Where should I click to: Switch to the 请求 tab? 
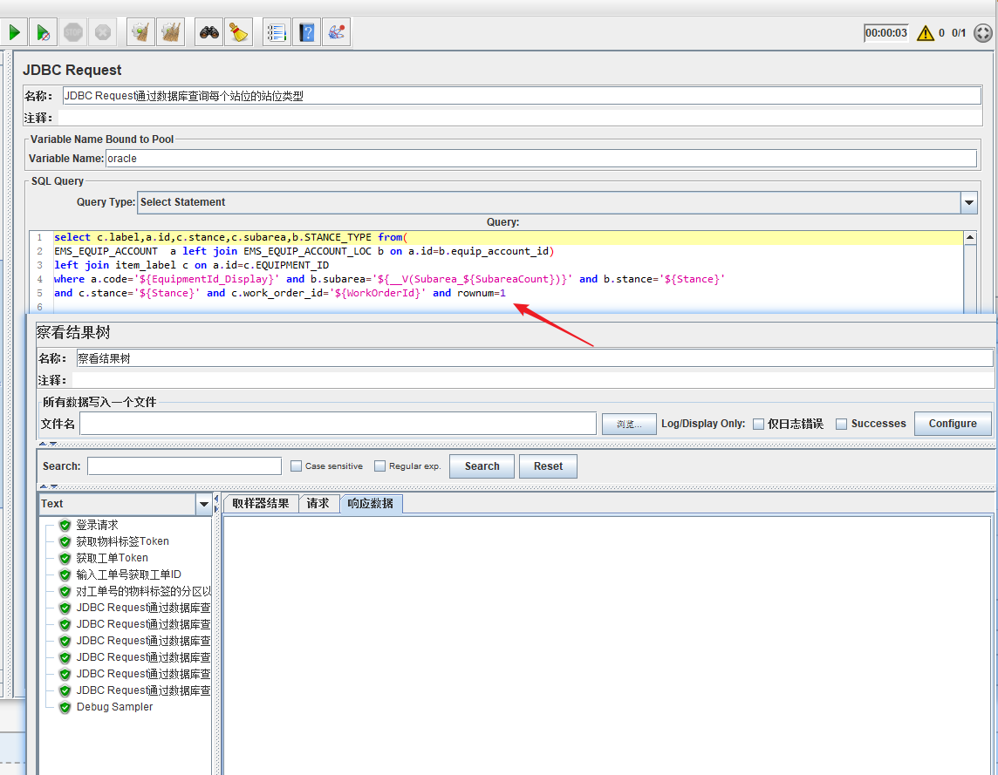click(318, 503)
